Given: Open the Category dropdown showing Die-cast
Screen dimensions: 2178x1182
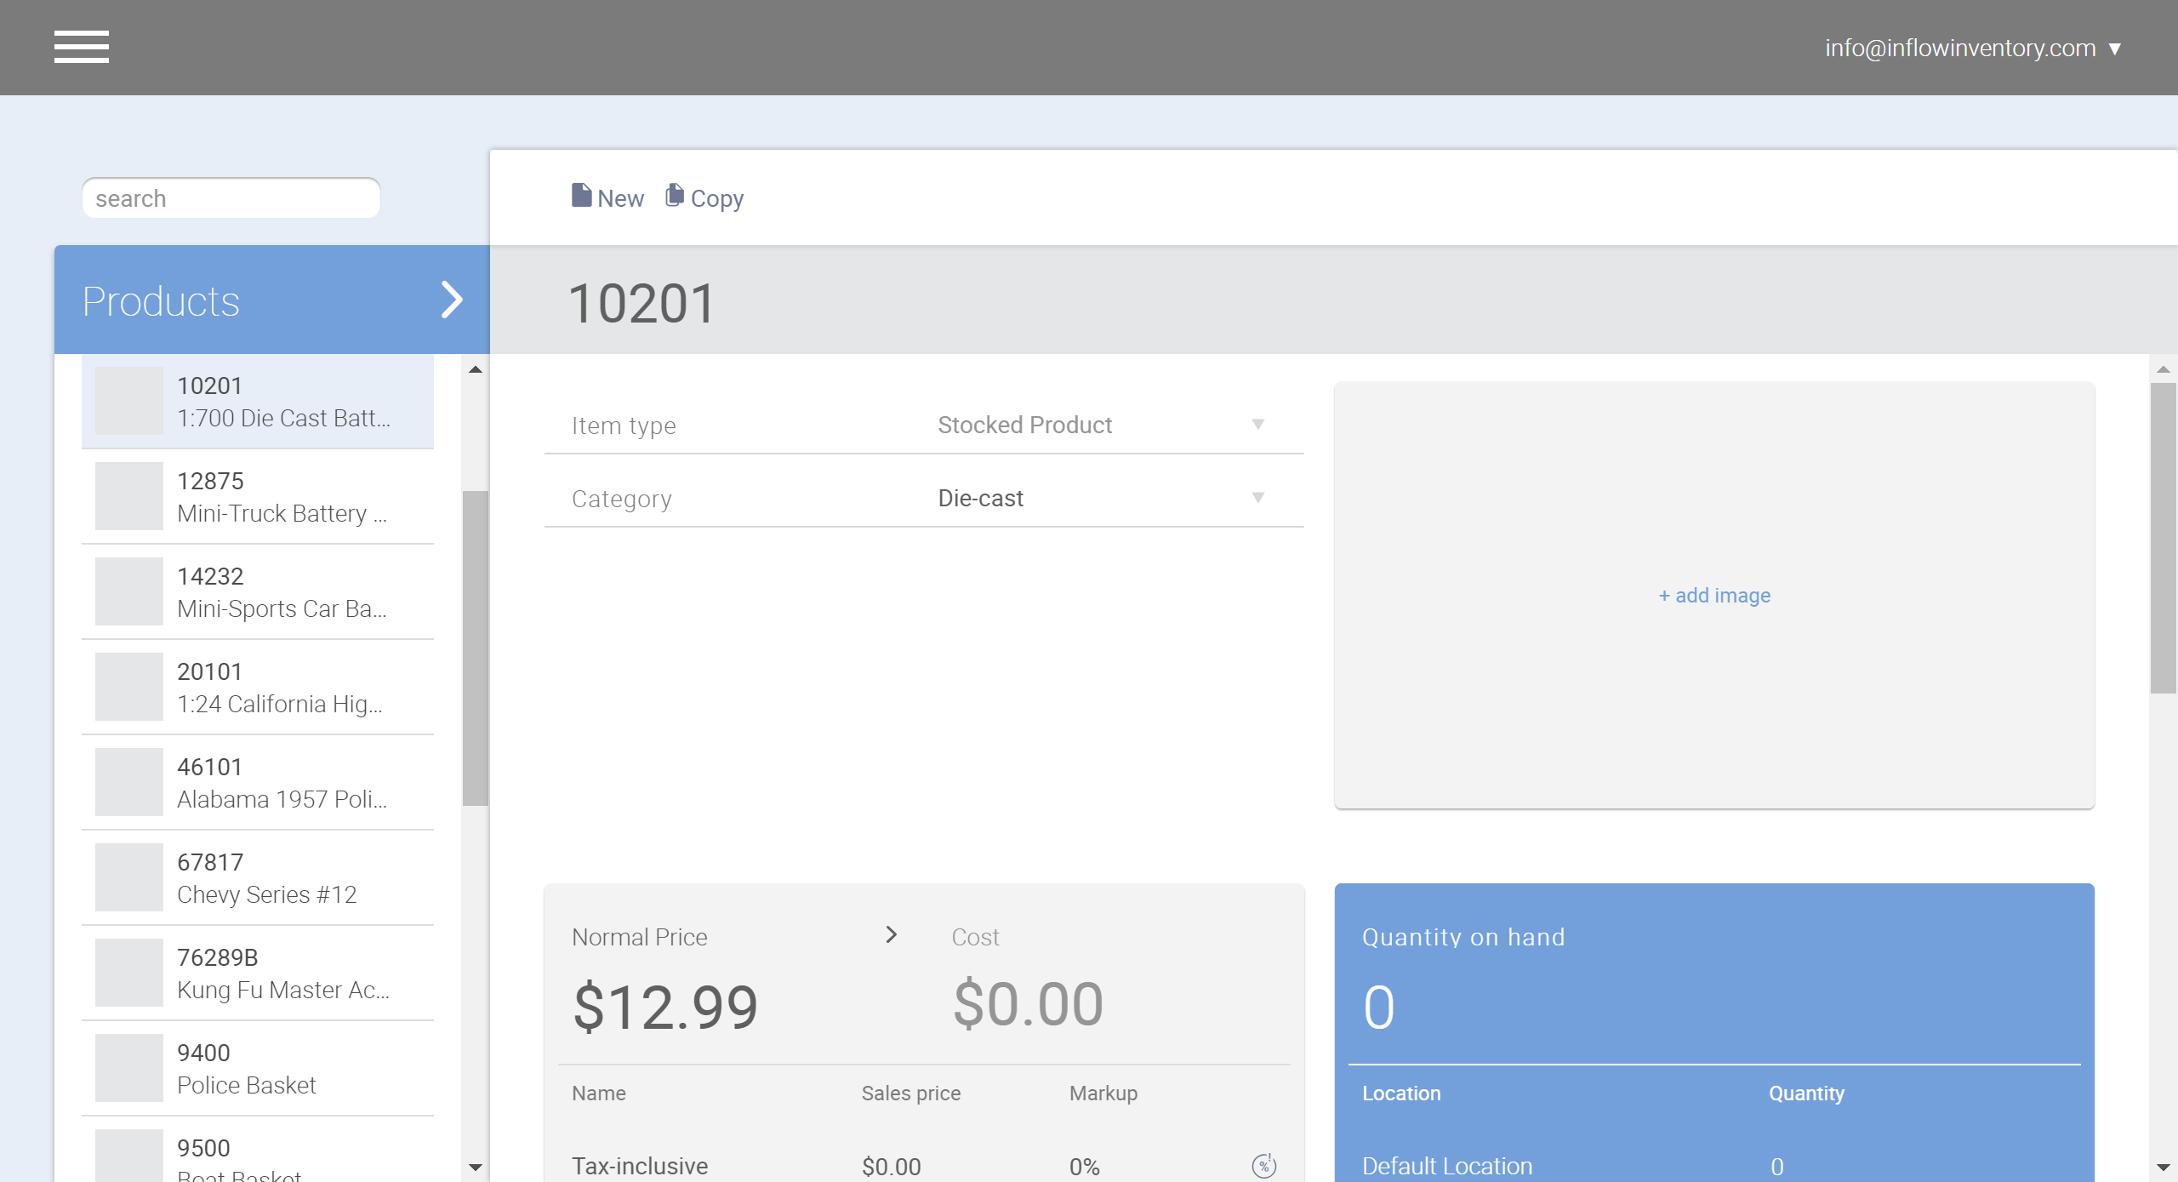Looking at the screenshot, I should pos(1098,498).
